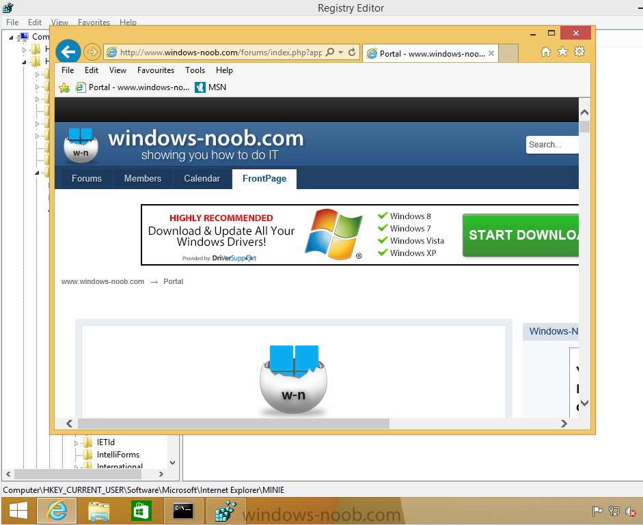Click the registry tree scroll right arrow
Screen dimensions: 643x525
161,474
